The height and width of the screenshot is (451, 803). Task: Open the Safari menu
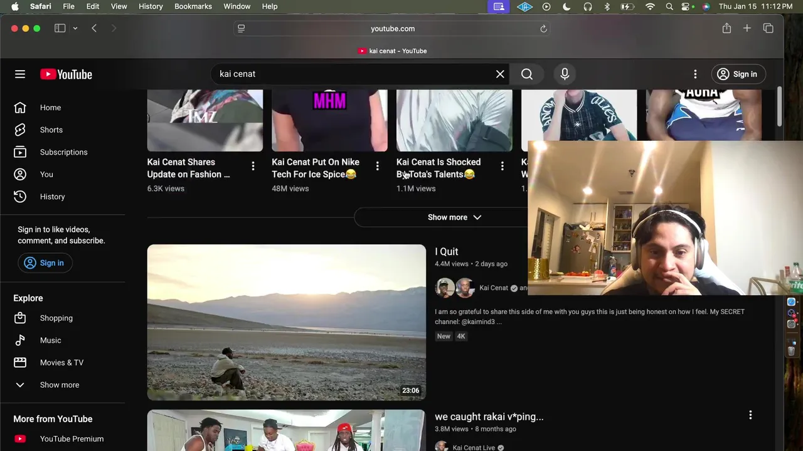click(x=41, y=6)
